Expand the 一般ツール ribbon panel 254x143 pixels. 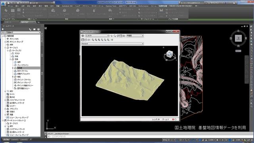[x=31, y=19]
